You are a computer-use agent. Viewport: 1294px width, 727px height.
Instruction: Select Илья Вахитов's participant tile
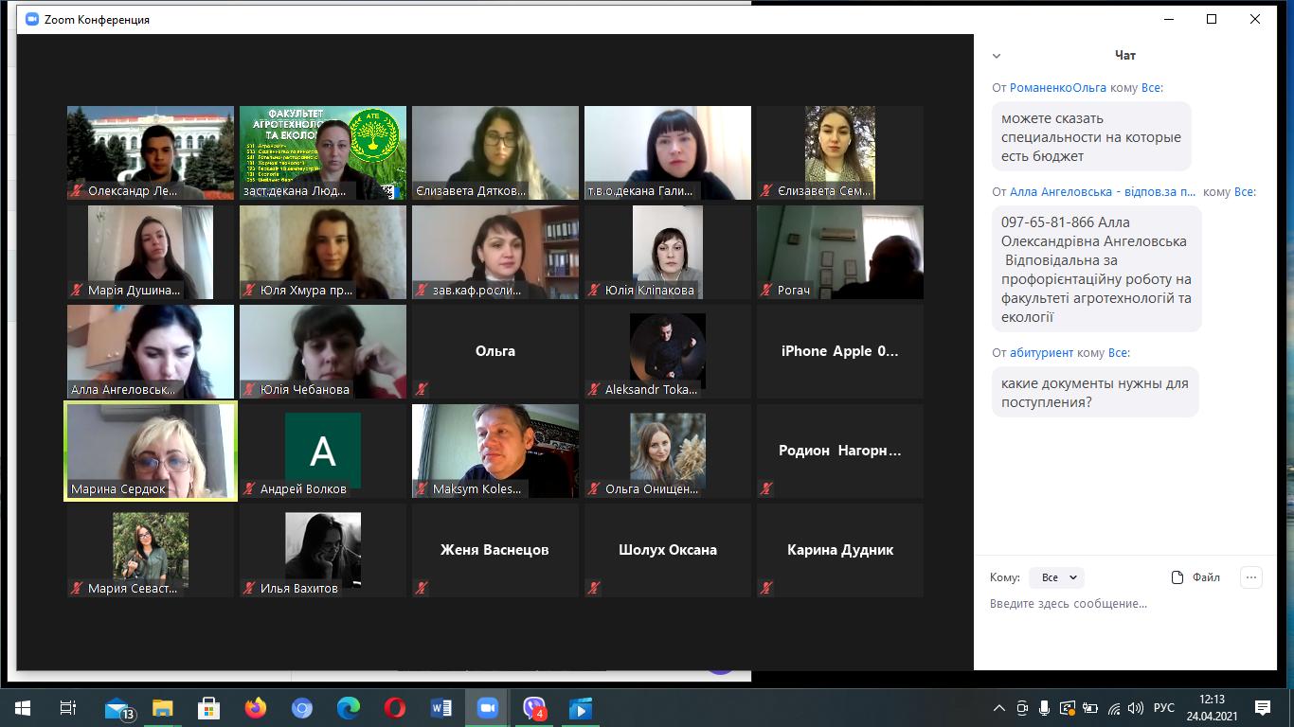pos(323,550)
